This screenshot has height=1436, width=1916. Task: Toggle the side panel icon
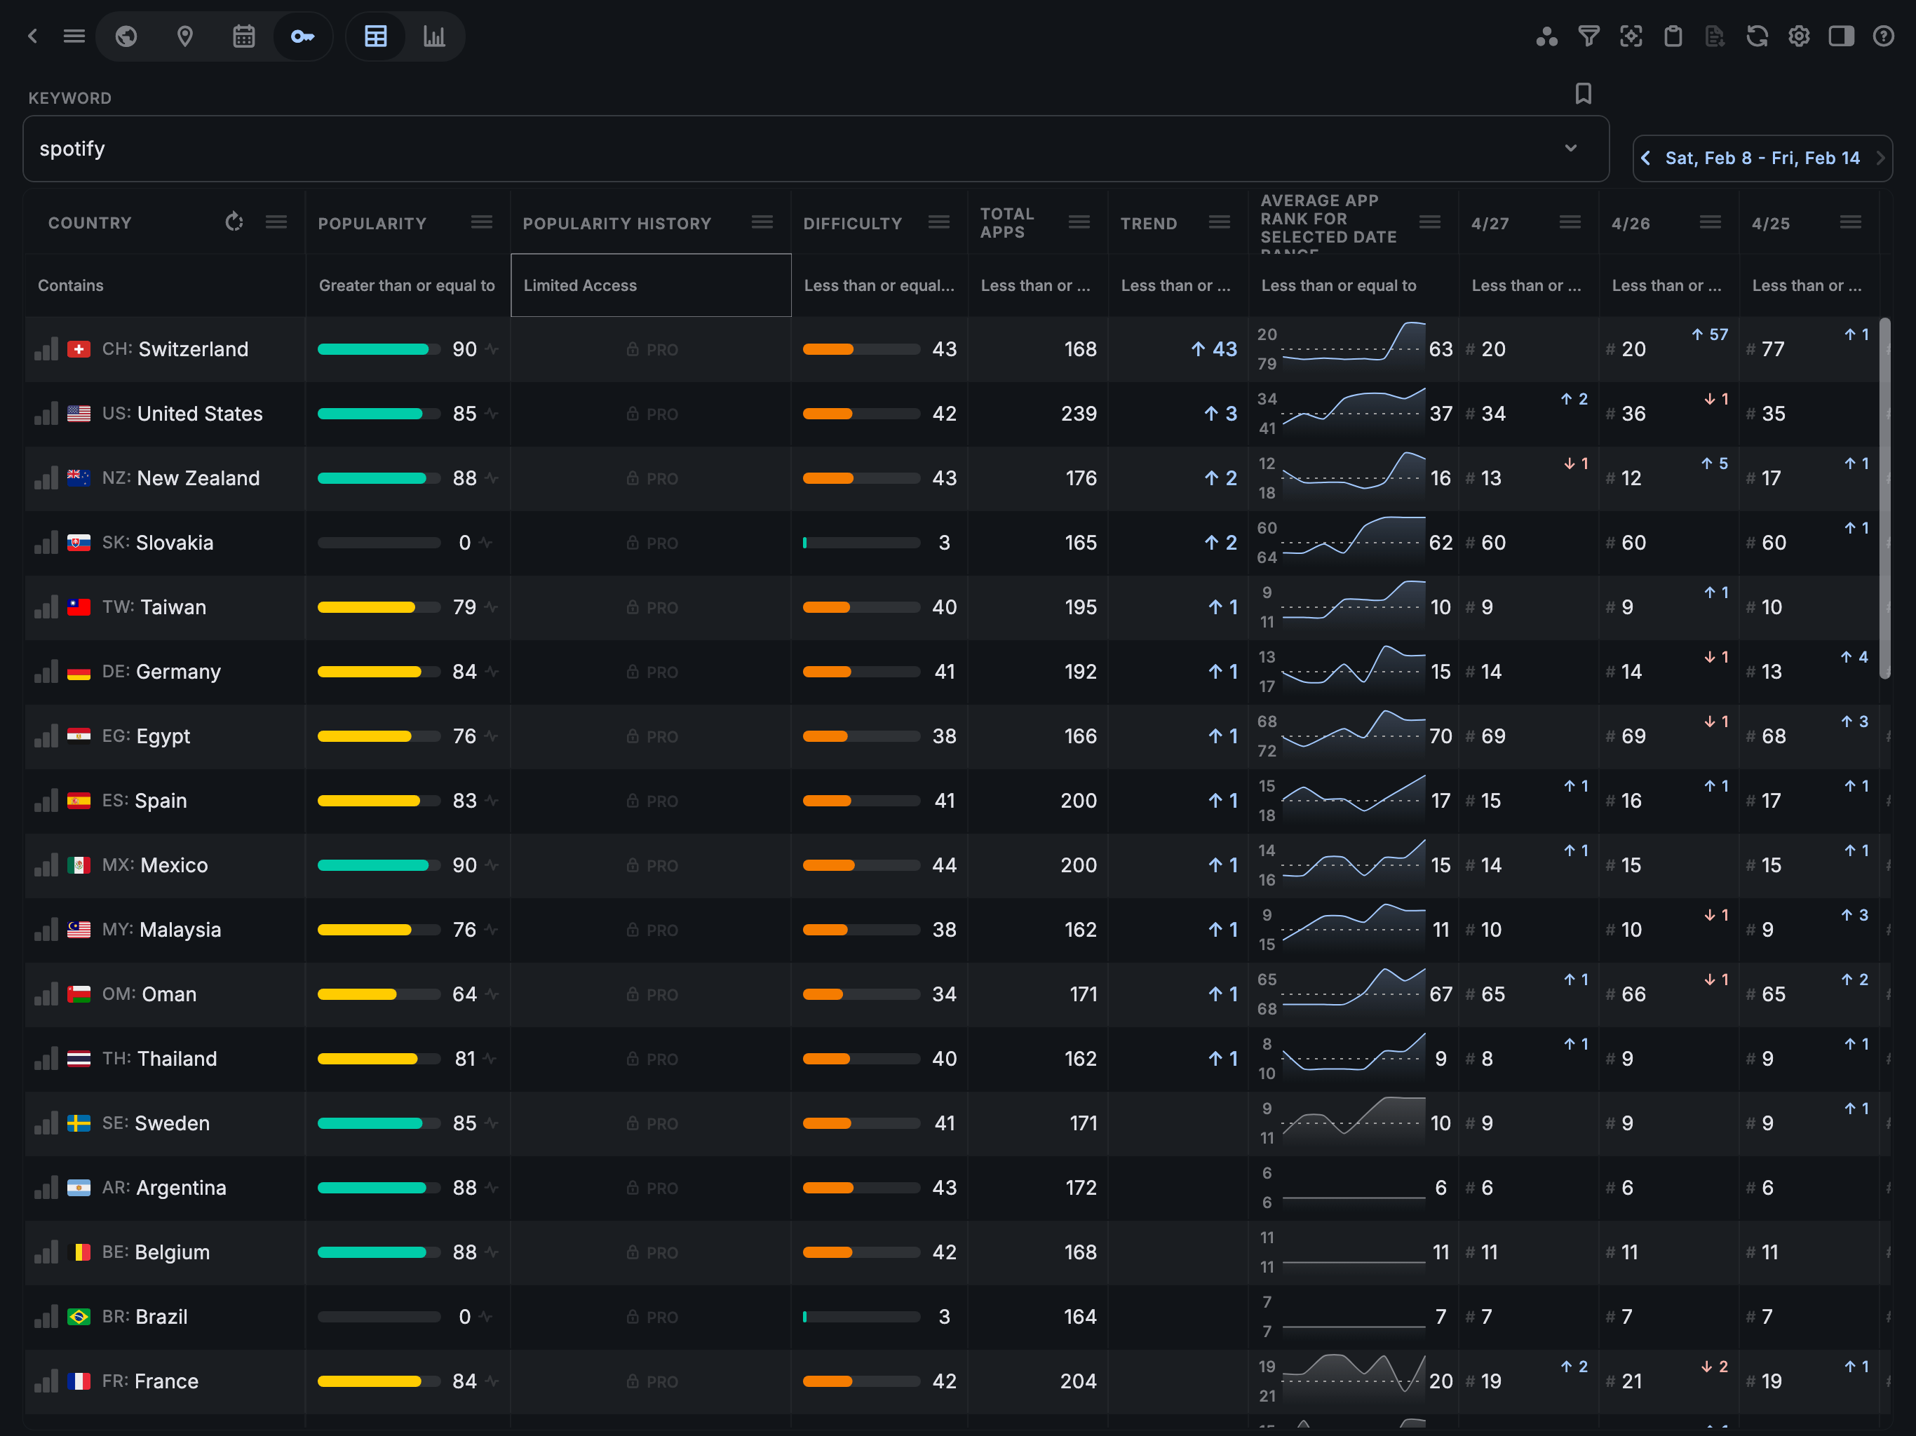[1841, 36]
